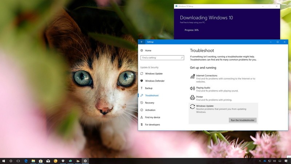Go back with Settings back arrow
Image resolution: width=291 pixels, height=164 pixels.
(x=141, y=42)
